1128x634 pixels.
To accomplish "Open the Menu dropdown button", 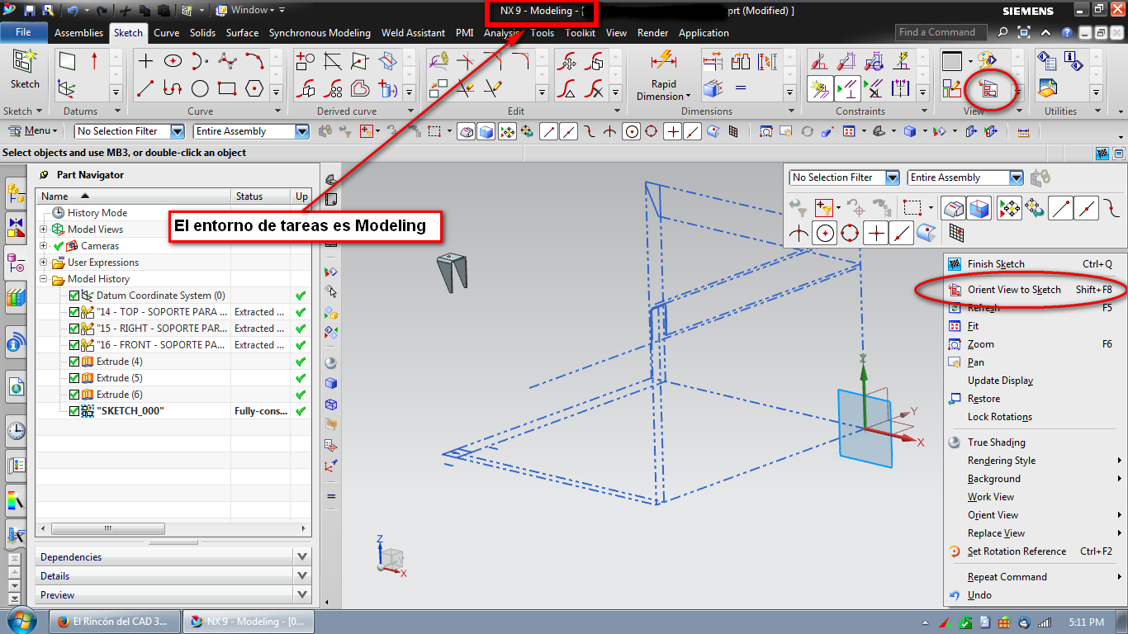I will coord(33,131).
